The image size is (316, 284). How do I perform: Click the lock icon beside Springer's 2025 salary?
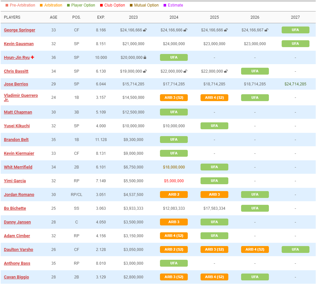click(226, 30)
